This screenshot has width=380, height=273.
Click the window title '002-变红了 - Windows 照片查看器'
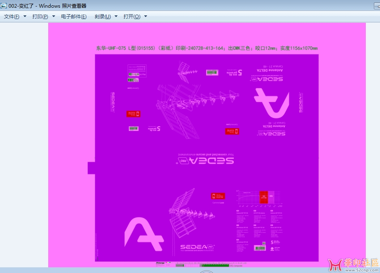pos(47,6)
